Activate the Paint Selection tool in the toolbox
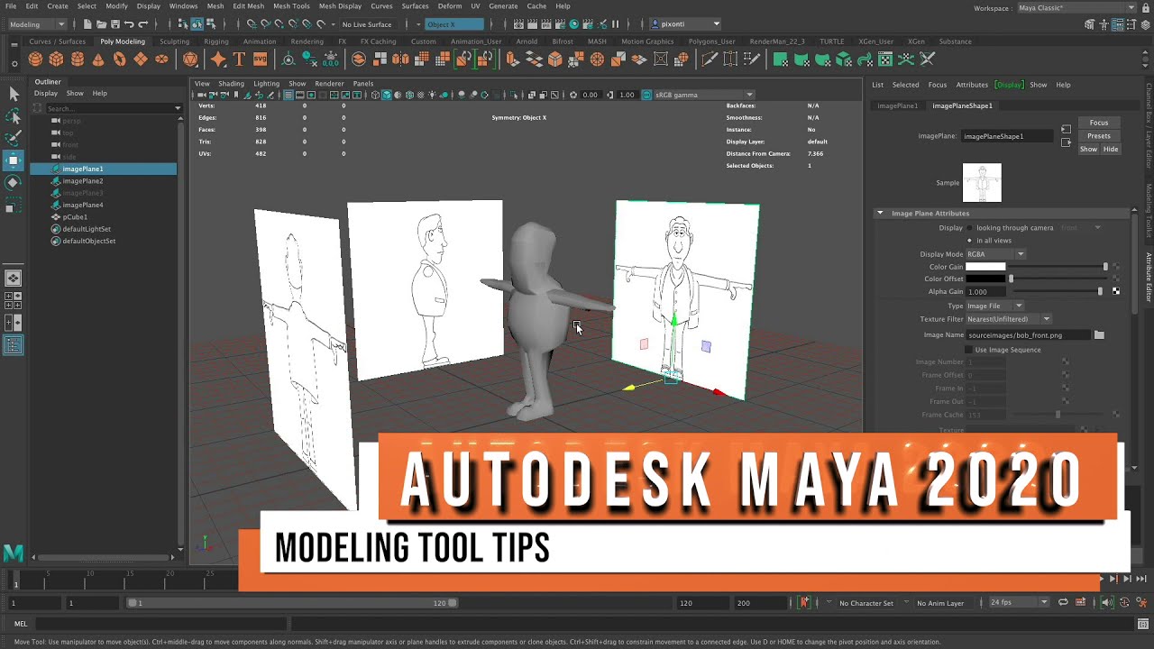Screen dimensions: 1154x649 (14, 138)
